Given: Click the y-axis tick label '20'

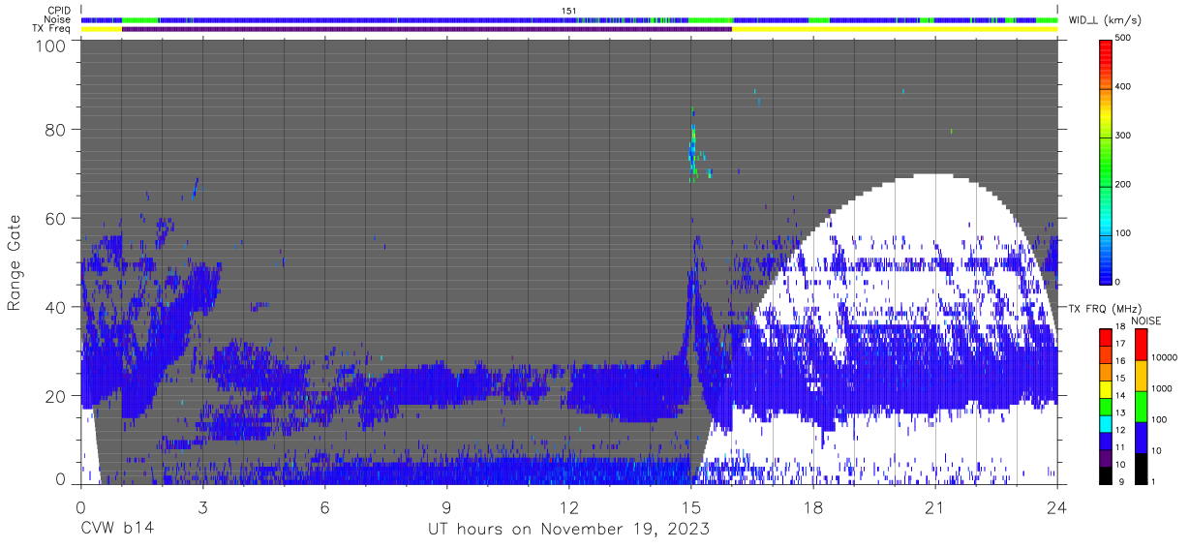Looking at the screenshot, I should [x=56, y=396].
